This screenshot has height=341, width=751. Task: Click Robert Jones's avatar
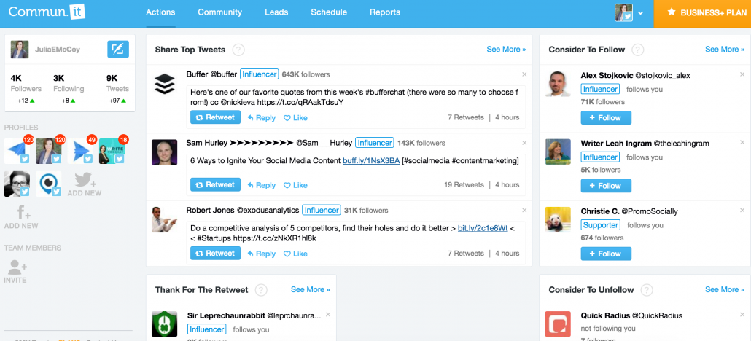[x=165, y=220]
